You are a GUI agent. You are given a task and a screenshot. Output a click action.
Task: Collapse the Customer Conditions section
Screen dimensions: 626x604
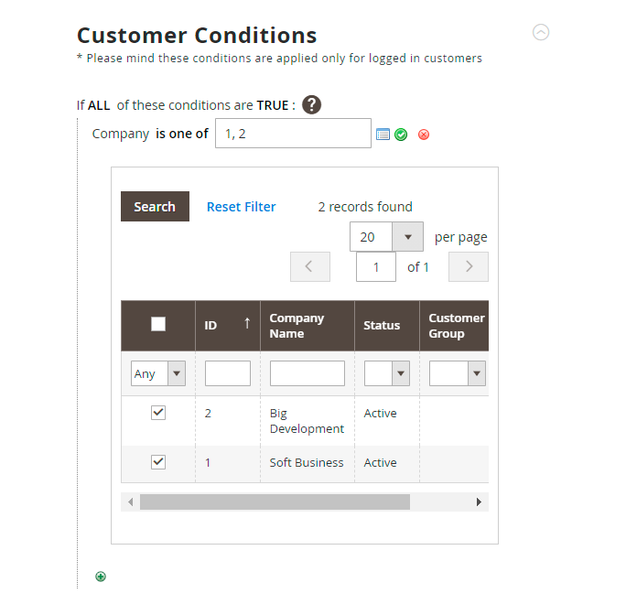[x=541, y=33]
